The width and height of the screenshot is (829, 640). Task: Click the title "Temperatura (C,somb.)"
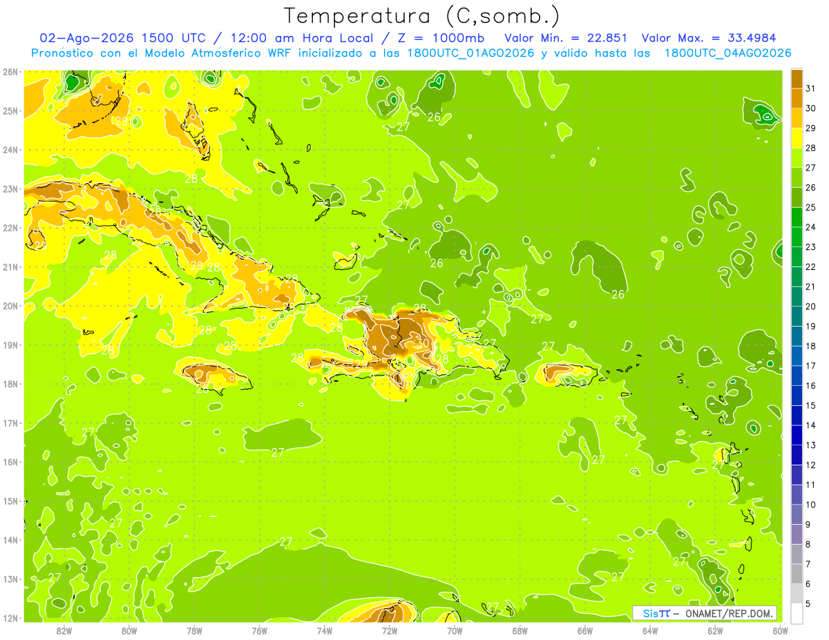point(421,16)
